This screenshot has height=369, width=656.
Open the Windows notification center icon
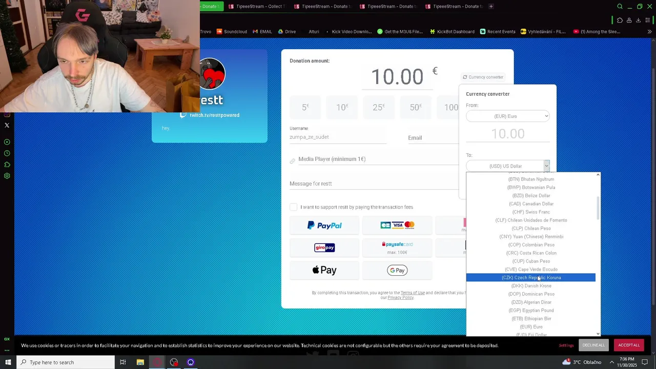pos(645,362)
